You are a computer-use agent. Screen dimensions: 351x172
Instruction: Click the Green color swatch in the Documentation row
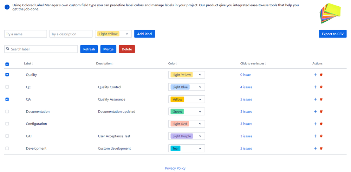coord(177,112)
